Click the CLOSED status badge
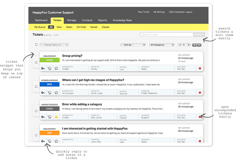This screenshot has width=241, height=162. [49, 109]
